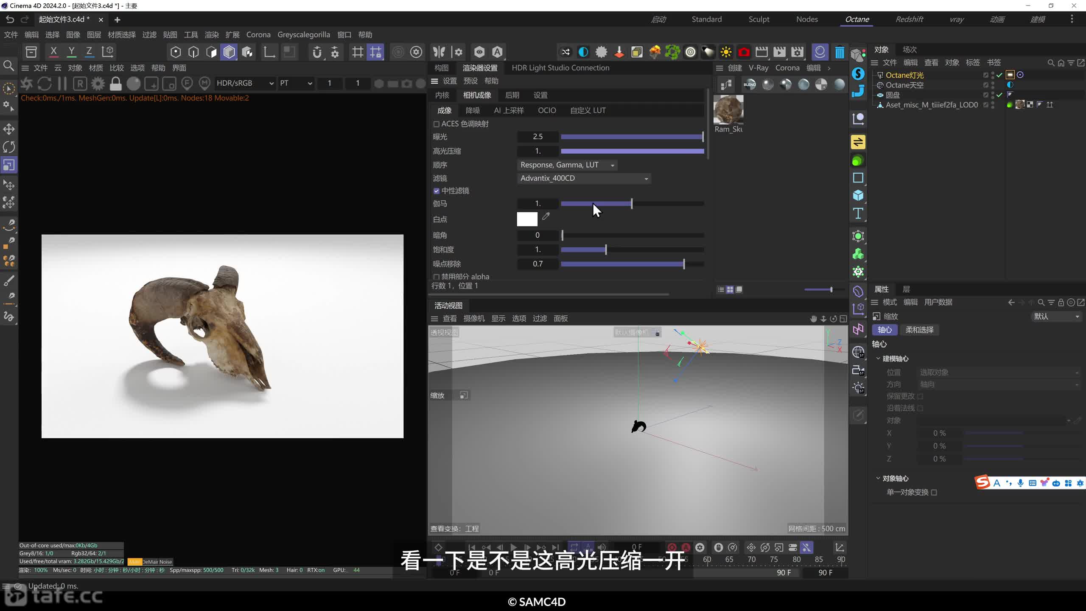Click the 柔和选择 button

click(x=919, y=330)
